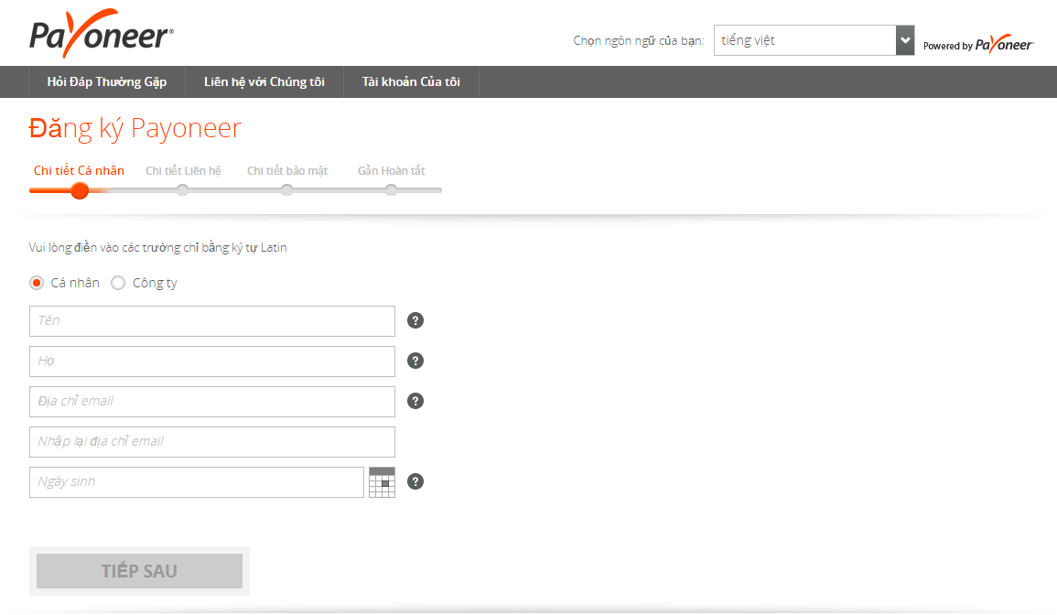
Task: Select the Cá nhân radio button
Action: pyautogui.click(x=37, y=283)
